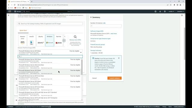Open Cookie preferences in footer
The image size is (192, 108).
pyautogui.click(x=179, y=107)
